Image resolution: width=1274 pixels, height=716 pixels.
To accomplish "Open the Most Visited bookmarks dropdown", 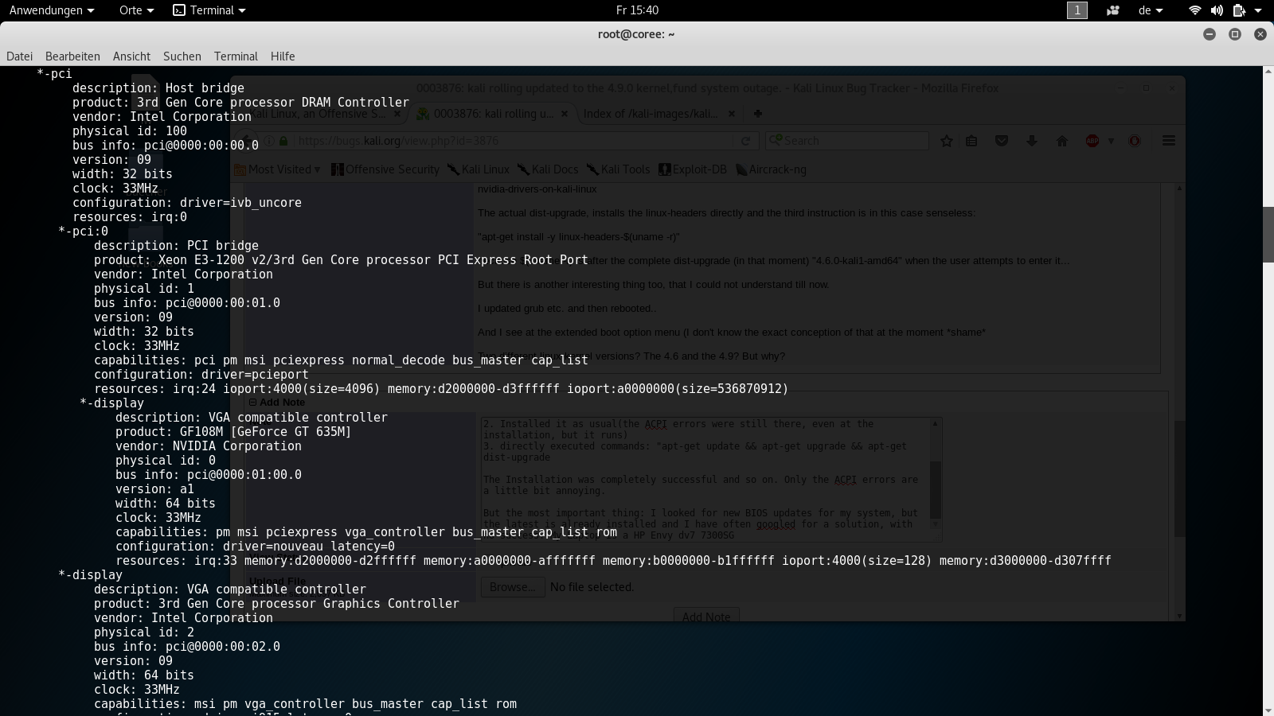I will (x=278, y=169).
